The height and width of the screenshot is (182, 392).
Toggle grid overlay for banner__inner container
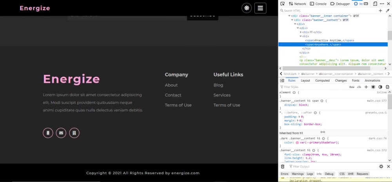(x=356, y=16)
